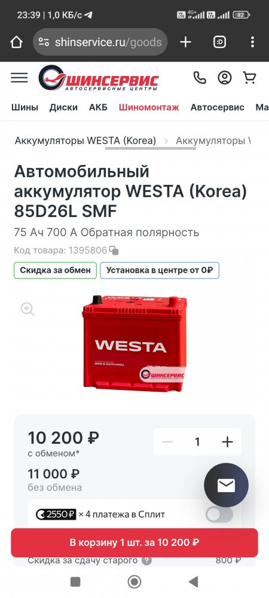Open the hamburger navigation menu
The width and height of the screenshot is (269, 598).
[x=19, y=78]
